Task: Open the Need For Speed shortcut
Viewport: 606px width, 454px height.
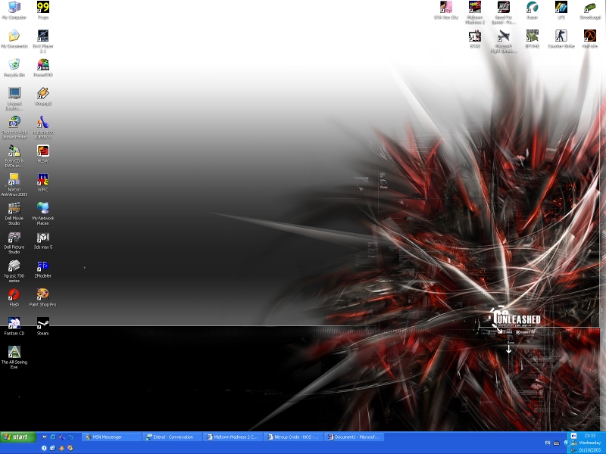Action: coord(503,8)
